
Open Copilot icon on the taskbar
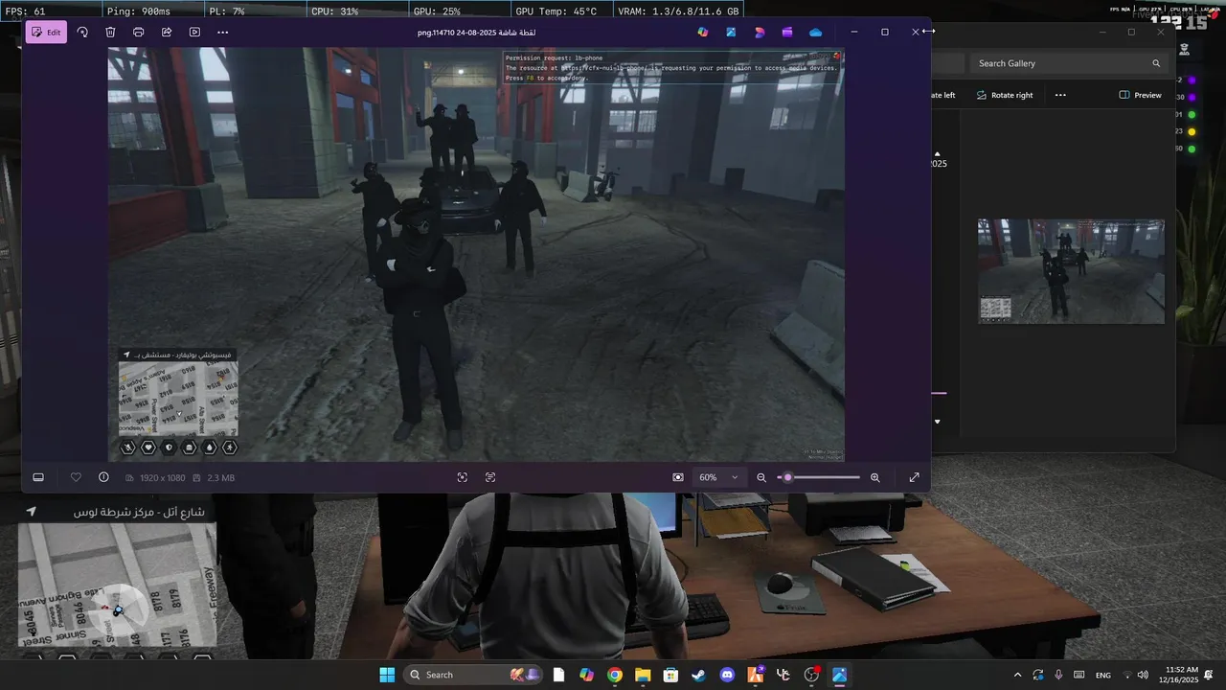pyautogui.click(x=586, y=675)
